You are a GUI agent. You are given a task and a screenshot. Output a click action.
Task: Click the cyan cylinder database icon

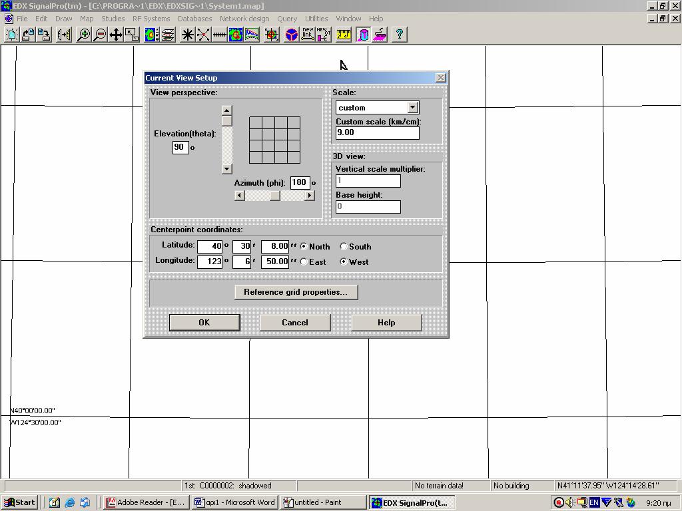(363, 35)
